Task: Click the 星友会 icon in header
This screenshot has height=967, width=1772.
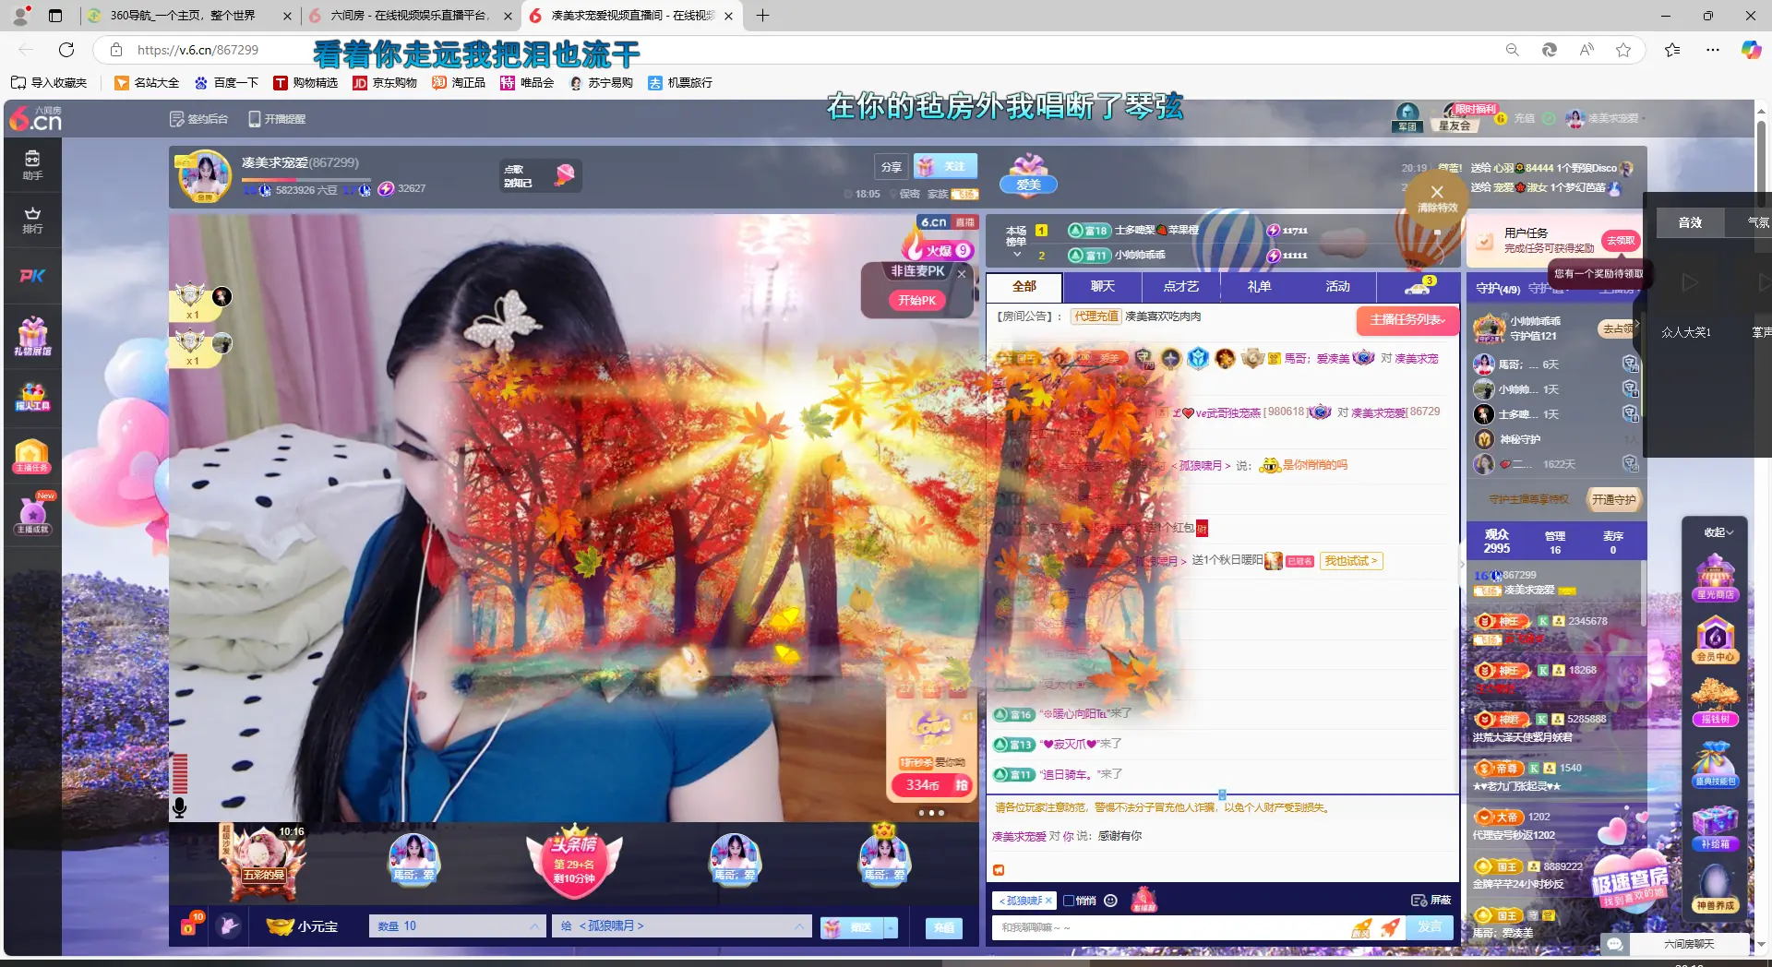Action: click(x=1455, y=118)
